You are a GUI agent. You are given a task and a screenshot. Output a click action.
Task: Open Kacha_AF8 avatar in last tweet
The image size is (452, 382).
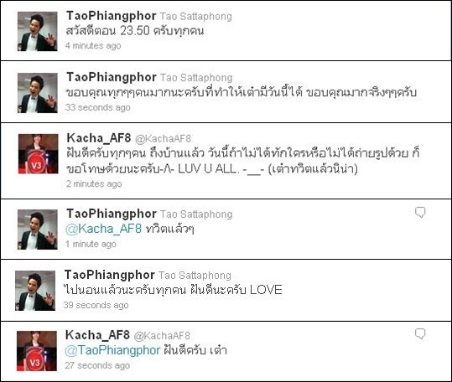[x=37, y=351]
